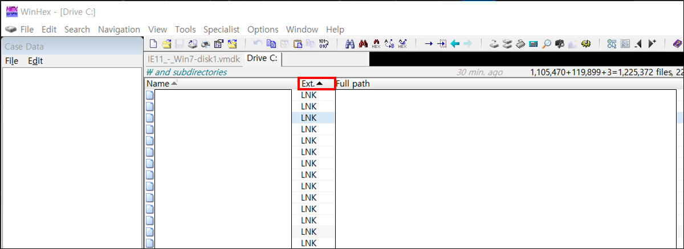Viewport: 684px width, 249px height.
Task: Click the Data Interpreter panel icon
Action: click(x=625, y=43)
